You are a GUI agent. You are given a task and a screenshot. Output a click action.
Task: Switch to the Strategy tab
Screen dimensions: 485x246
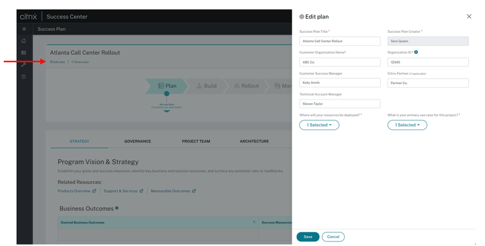[x=79, y=141]
